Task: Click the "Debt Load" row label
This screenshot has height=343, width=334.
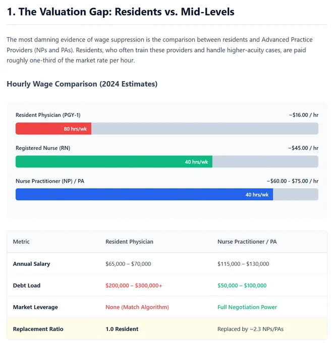Action: pyautogui.click(x=27, y=285)
